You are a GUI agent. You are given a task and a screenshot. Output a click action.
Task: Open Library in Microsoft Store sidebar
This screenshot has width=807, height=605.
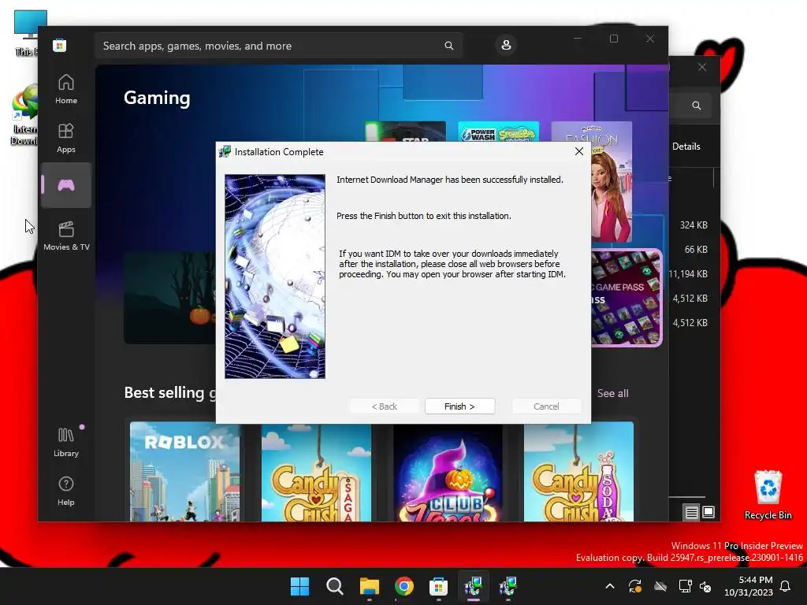click(x=66, y=443)
